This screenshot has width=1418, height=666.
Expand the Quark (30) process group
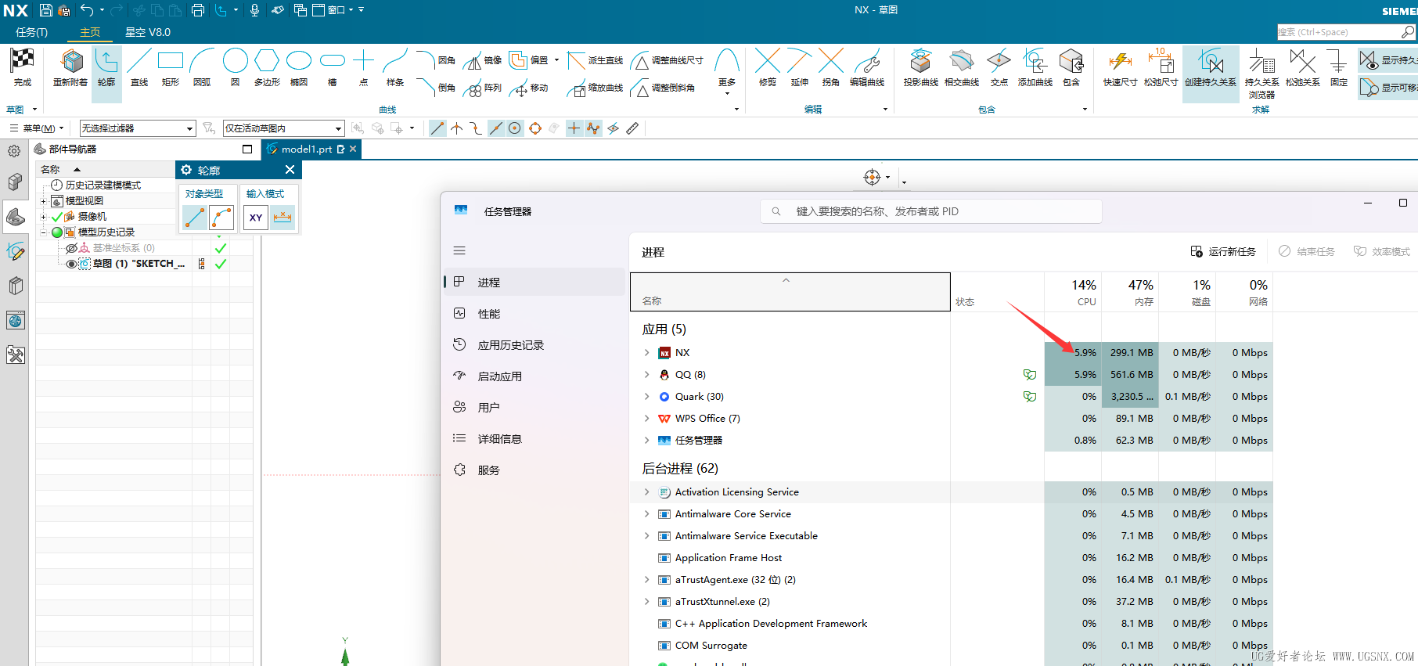coord(647,397)
